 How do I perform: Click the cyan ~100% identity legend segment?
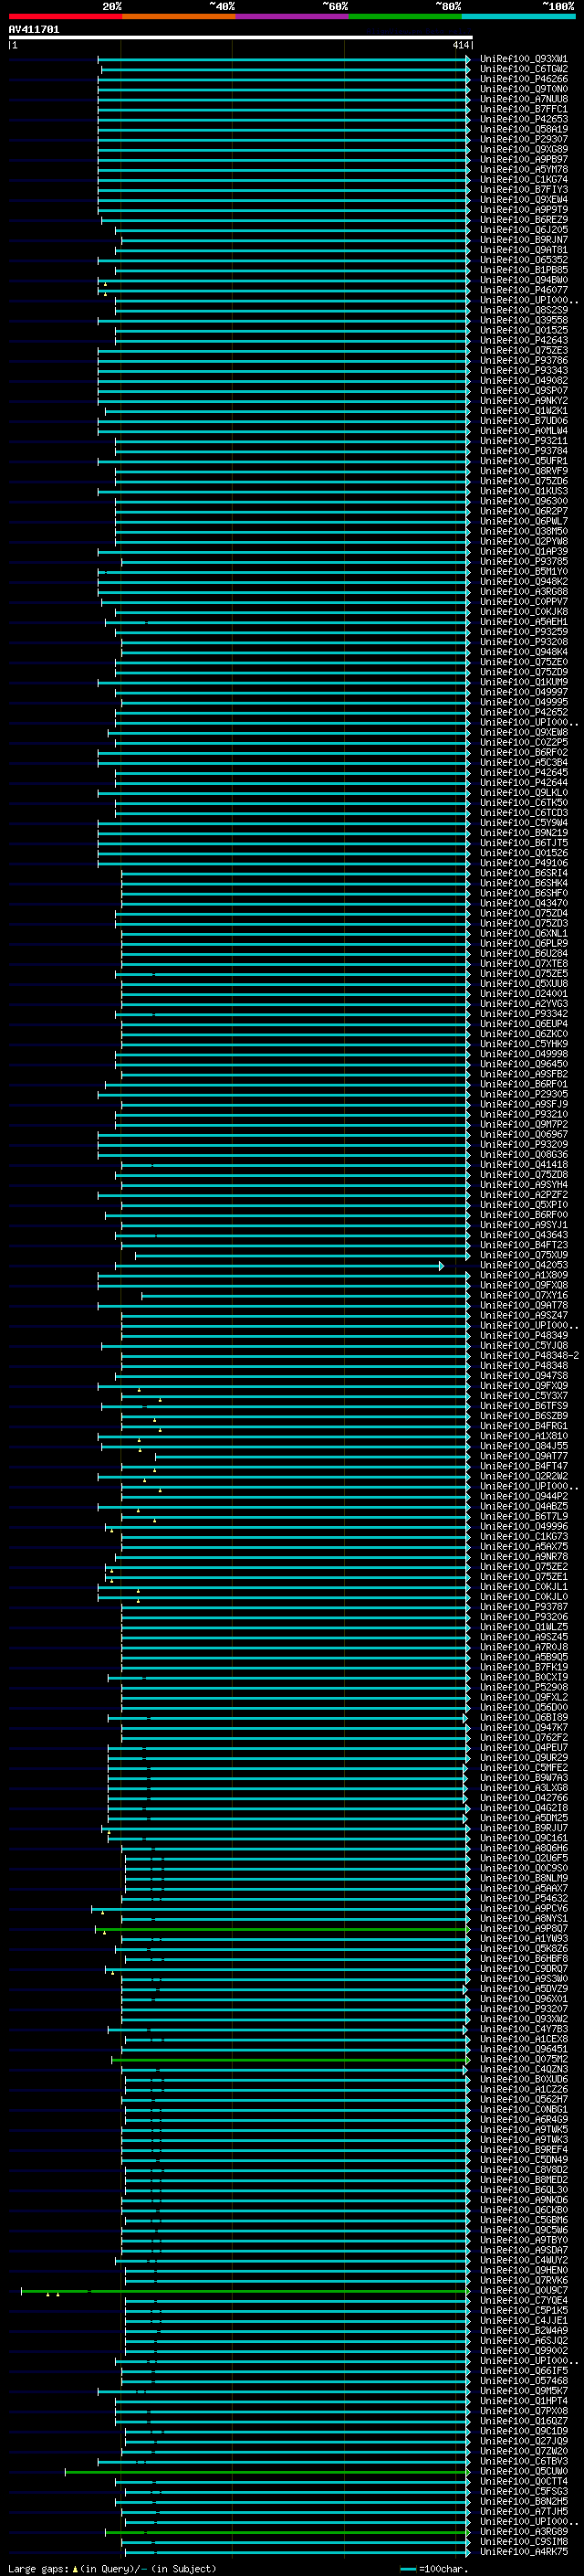[518, 17]
